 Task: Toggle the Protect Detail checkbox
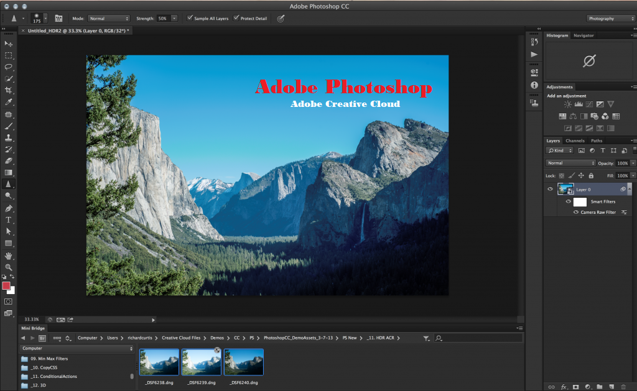click(236, 18)
